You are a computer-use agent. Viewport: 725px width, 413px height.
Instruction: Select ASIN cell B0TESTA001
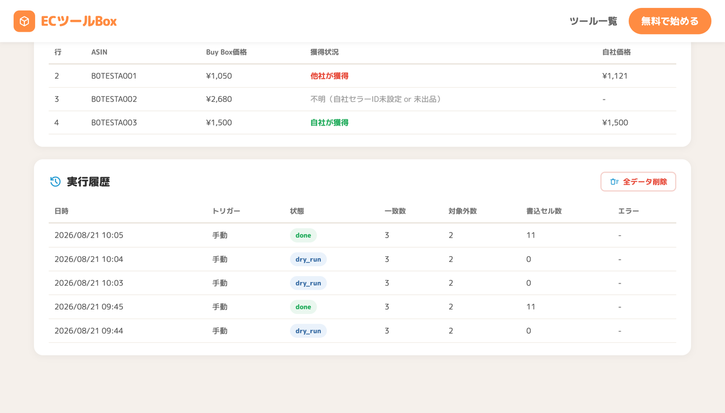coord(114,76)
